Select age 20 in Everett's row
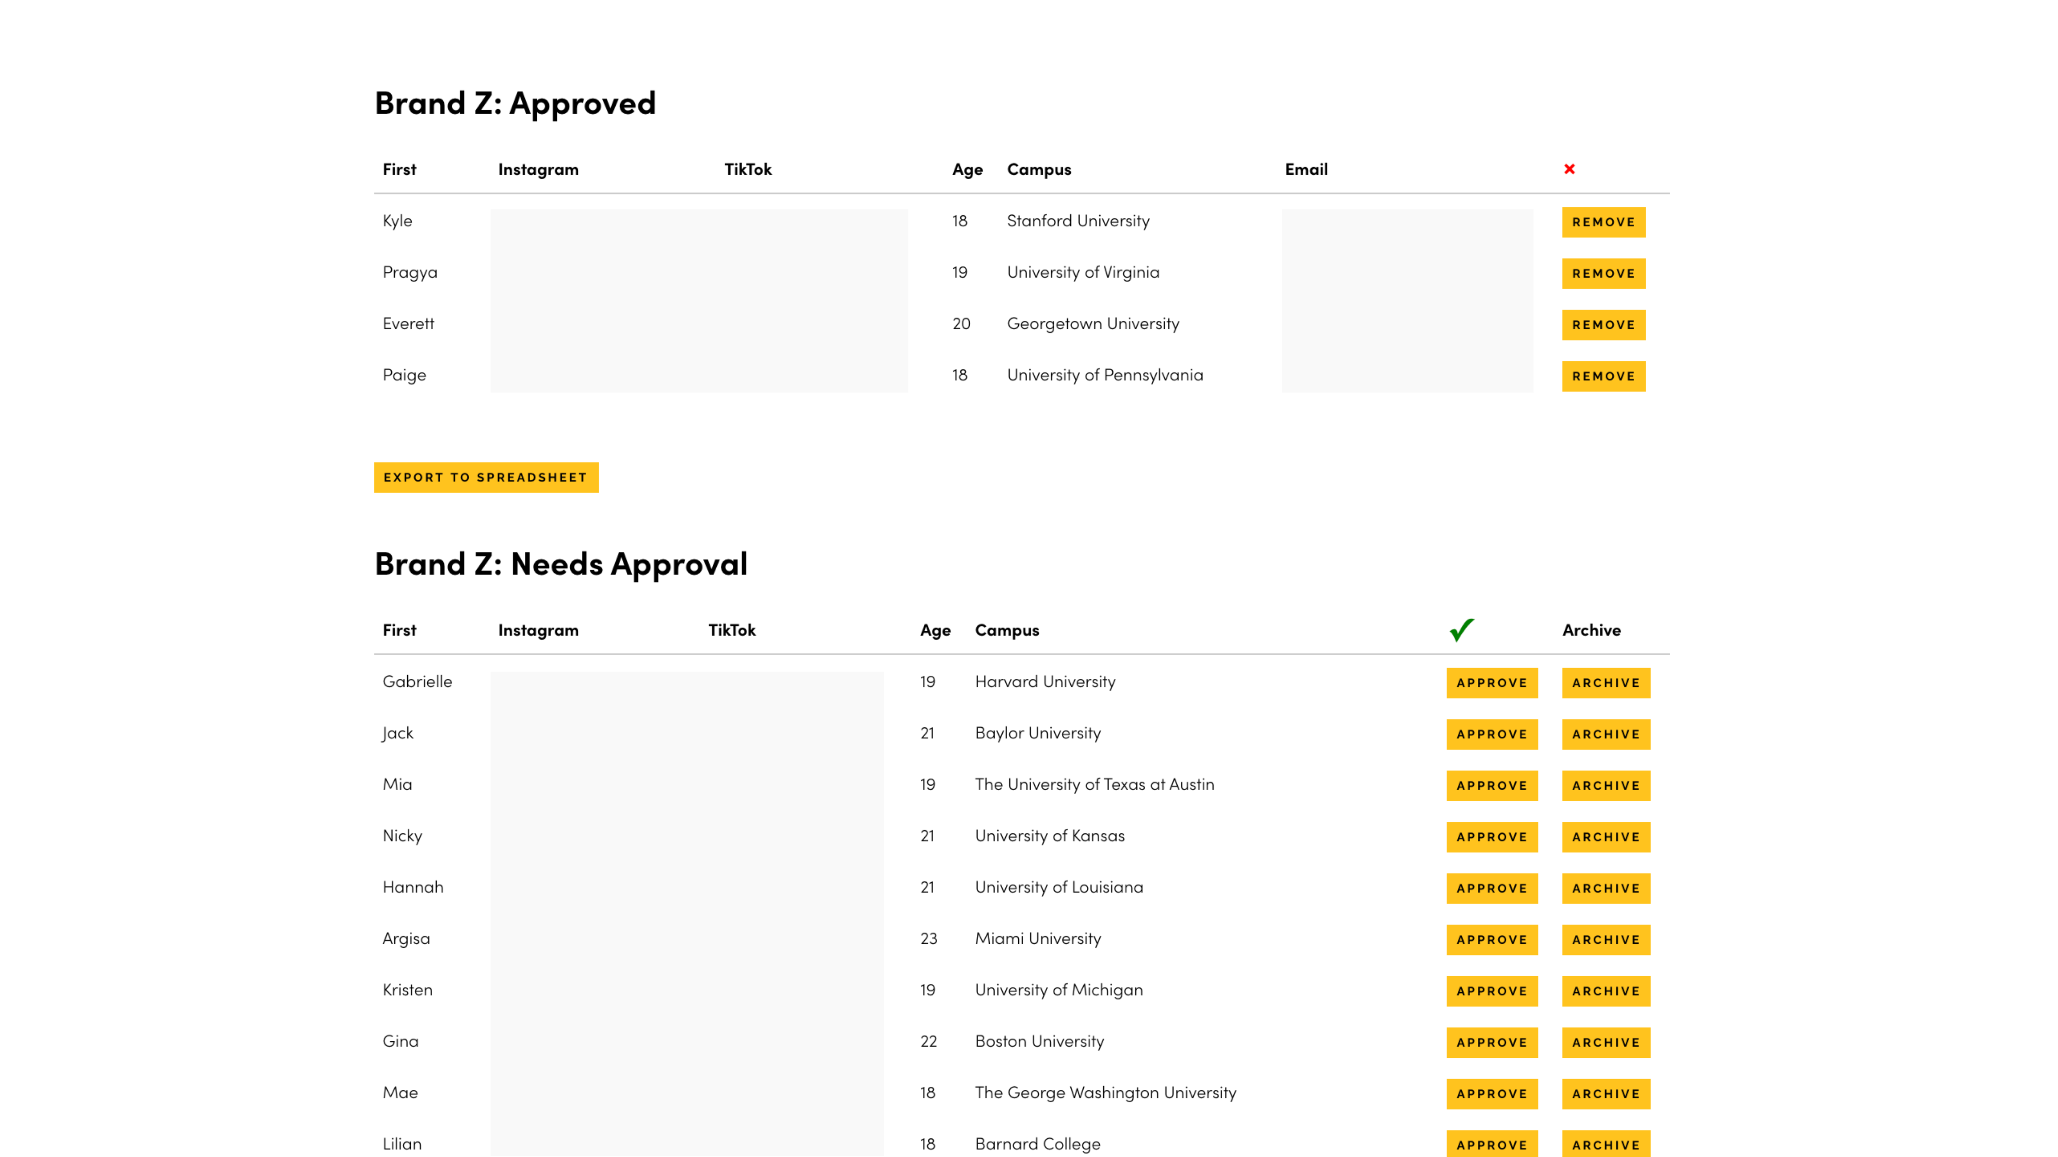The height and width of the screenshot is (1157, 2058). tap(961, 324)
